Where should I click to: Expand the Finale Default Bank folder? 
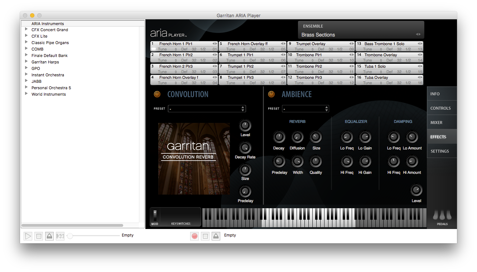[x=26, y=55]
